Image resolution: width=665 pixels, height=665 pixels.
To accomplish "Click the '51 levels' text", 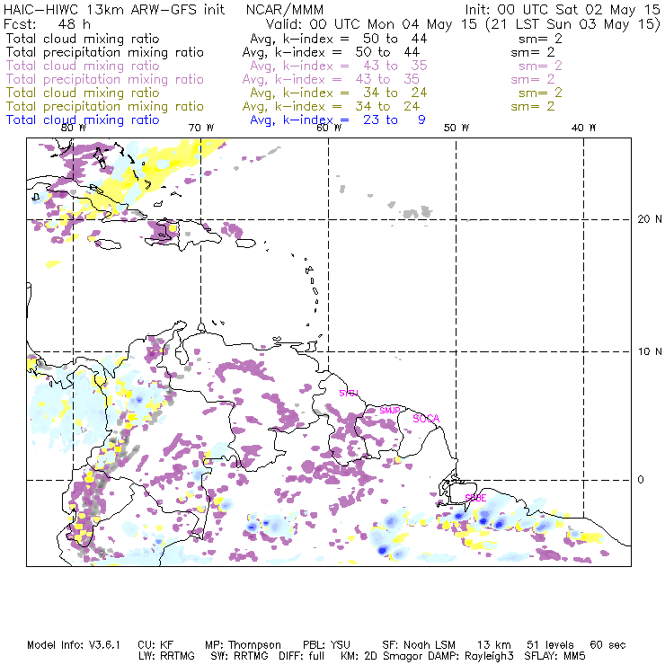I will 550,645.
